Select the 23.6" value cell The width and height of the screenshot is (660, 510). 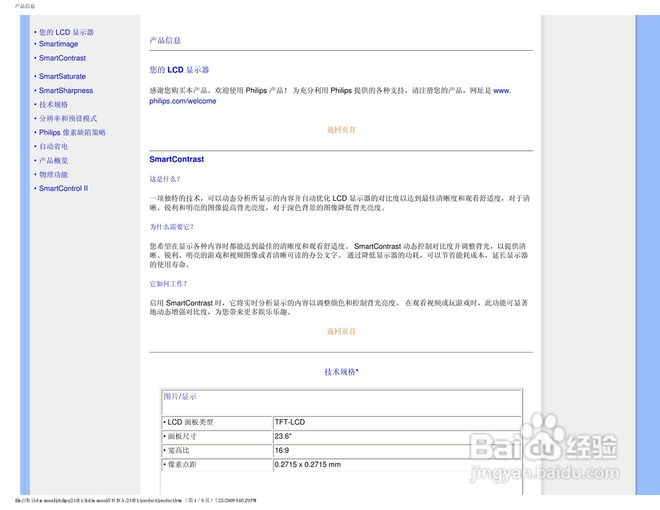click(x=397, y=436)
